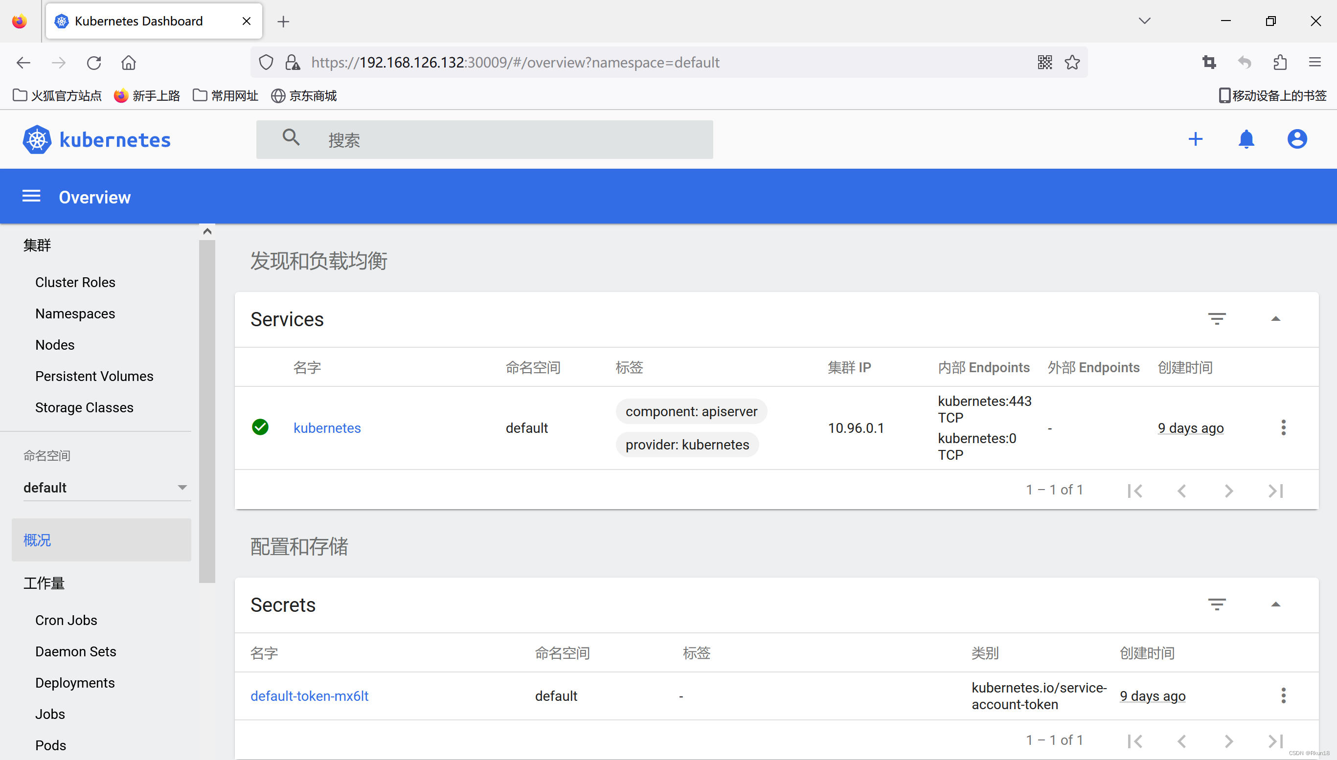The width and height of the screenshot is (1337, 760).
Task: Click the site security padlock icon
Action: (293, 62)
